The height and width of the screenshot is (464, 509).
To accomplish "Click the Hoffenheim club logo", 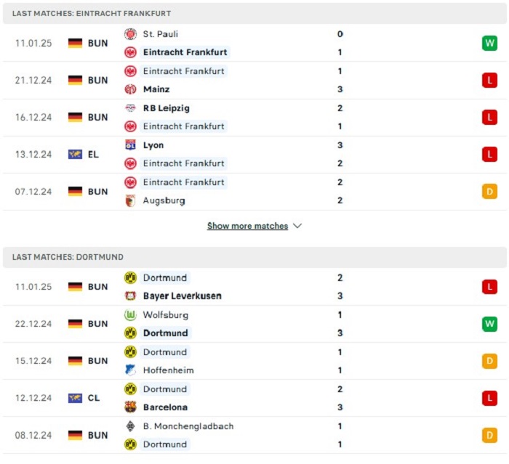I will click(x=130, y=370).
